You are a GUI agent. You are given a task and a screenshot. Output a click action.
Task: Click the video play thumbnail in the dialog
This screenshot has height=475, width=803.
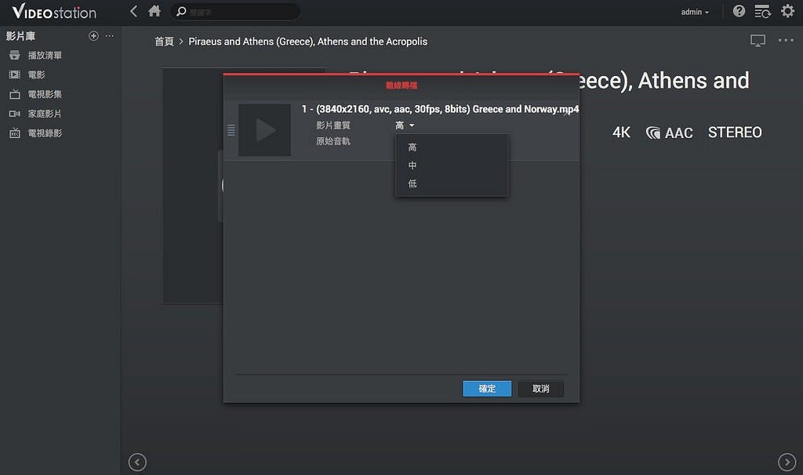coord(264,130)
